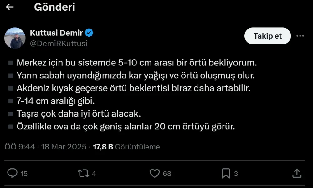Open the Kuttusi Demir display name link
The image size is (313, 188).
(x=56, y=33)
